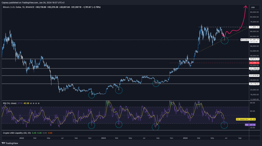Click the 45,613.13 horizontal level label
The height and width of the screenshot is (146, 262).
pos(254,59)
